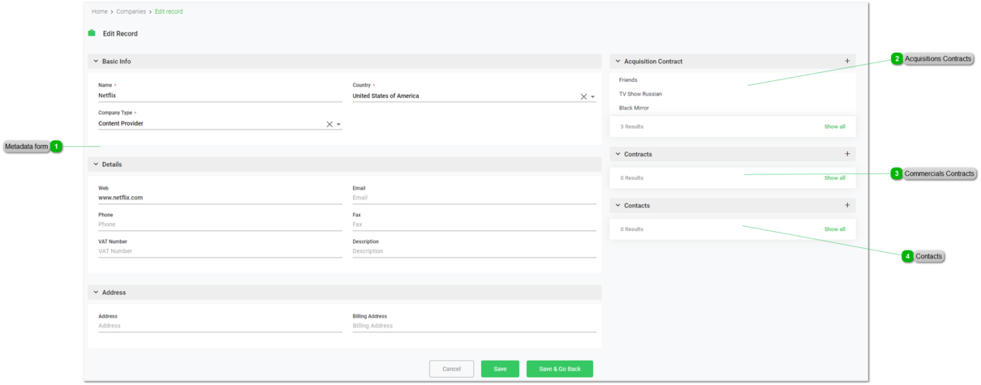Image resolution: width=981 pixels, height=385 pixels.
Task: Open the Black Mirror acquisition contract
Action: [634, 108]
